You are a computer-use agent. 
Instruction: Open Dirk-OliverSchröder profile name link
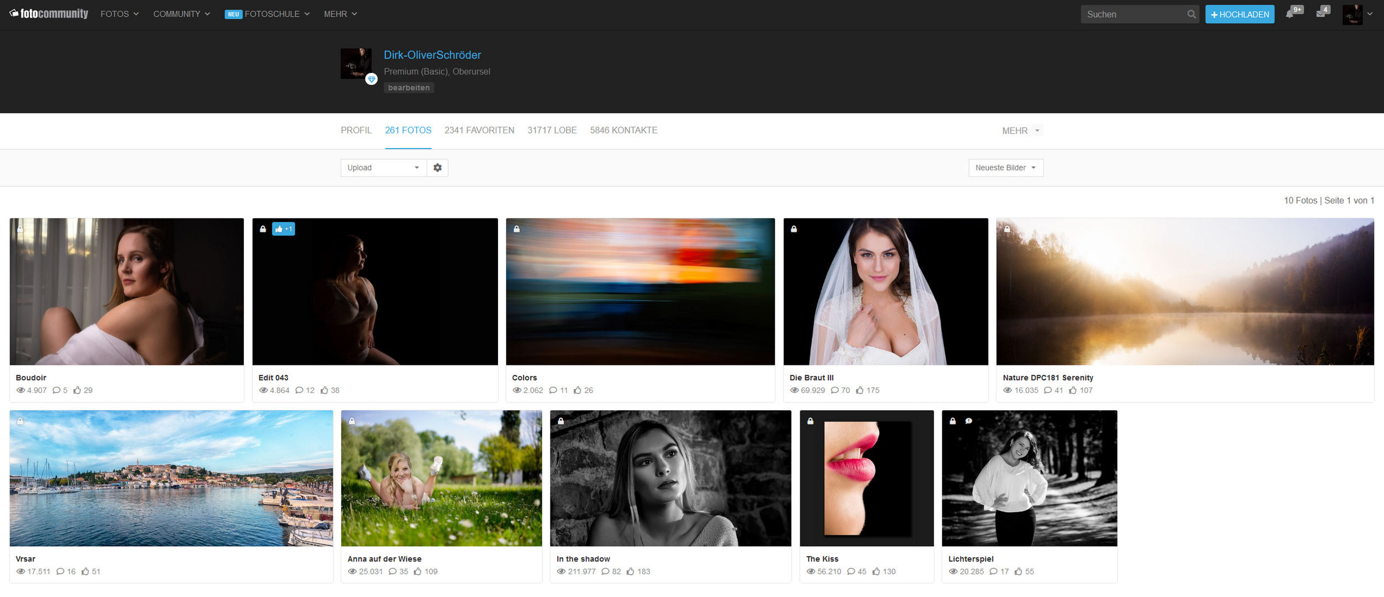pos(432,55)
